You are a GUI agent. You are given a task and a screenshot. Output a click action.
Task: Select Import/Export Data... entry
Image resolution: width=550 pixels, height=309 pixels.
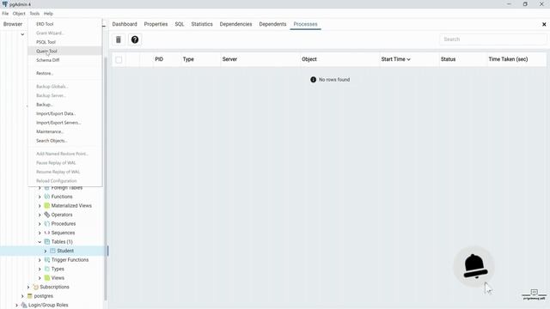pyautogui.click(x=65, y=113)
